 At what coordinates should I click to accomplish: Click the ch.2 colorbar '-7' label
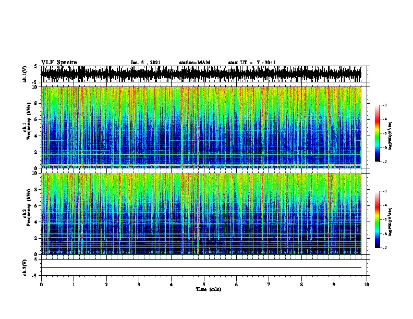click(x=384, y=248)
